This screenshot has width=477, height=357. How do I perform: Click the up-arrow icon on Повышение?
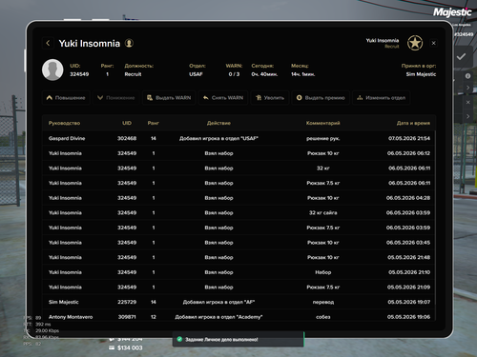50,98
